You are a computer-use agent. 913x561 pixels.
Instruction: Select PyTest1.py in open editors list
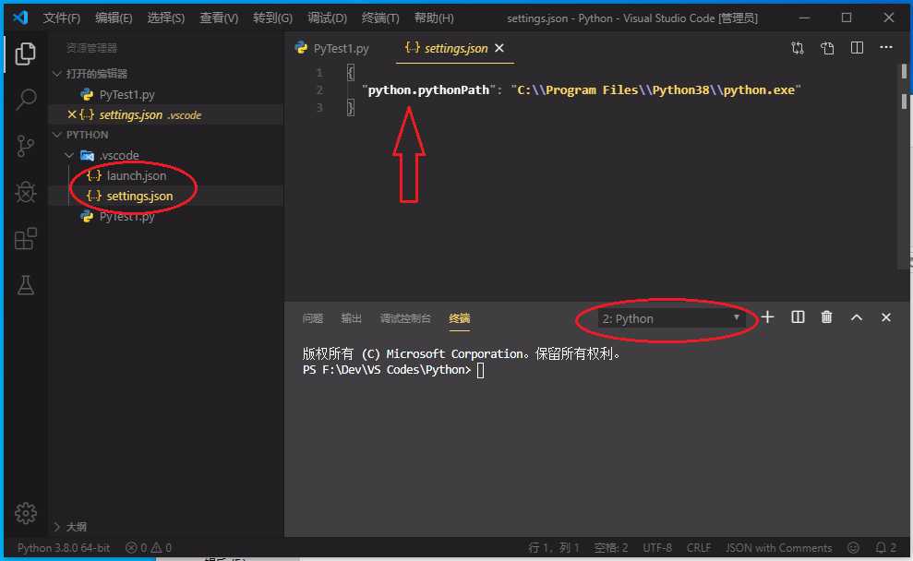127,94
